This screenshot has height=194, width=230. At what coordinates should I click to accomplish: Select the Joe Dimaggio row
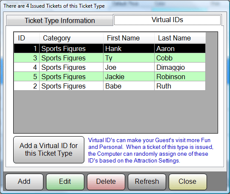coord(110,67)
